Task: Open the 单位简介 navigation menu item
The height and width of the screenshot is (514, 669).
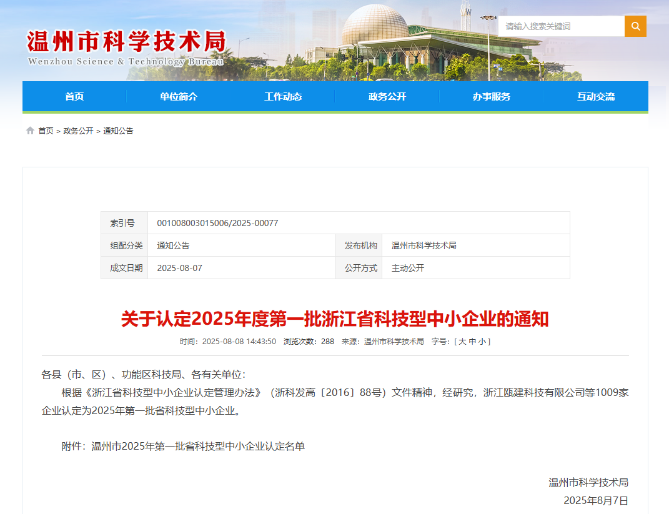Action: (179, 96)
